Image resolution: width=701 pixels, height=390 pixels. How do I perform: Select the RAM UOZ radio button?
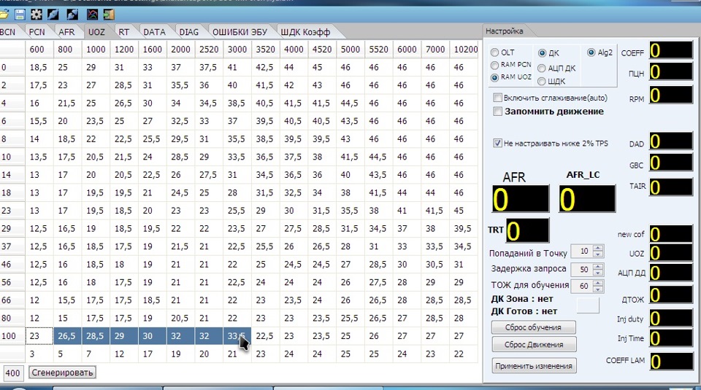point(494,77)
